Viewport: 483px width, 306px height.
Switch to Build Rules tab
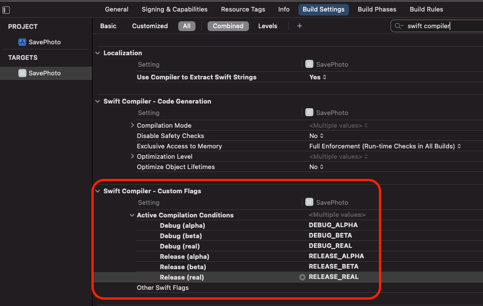(426, 10)
